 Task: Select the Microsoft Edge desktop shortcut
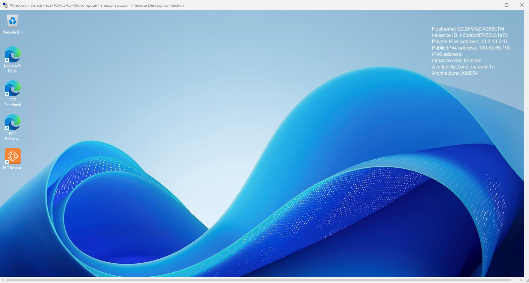13,55
